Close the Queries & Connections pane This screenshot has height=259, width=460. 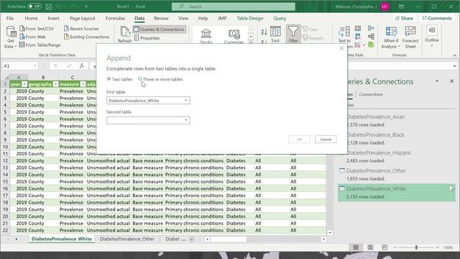point(452,81)
